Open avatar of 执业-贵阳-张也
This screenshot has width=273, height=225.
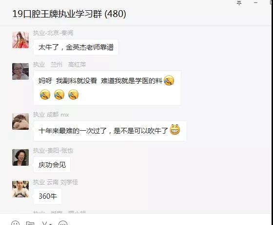pyautogui.click(x=20, y=157)
